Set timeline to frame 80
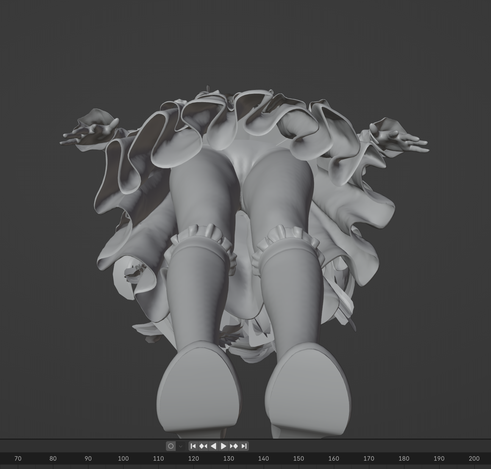 point(53,459)
